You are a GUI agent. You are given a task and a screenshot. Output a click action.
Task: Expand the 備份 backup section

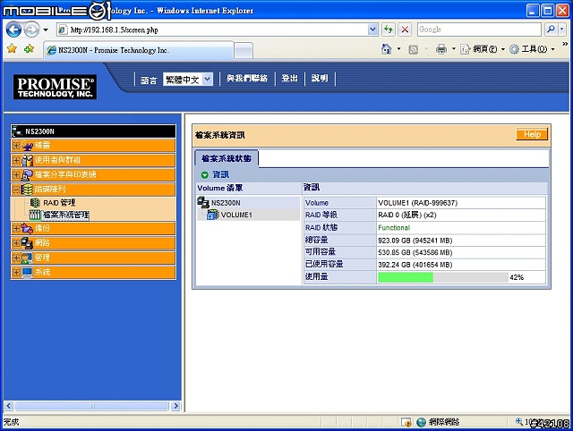(16, 228)
